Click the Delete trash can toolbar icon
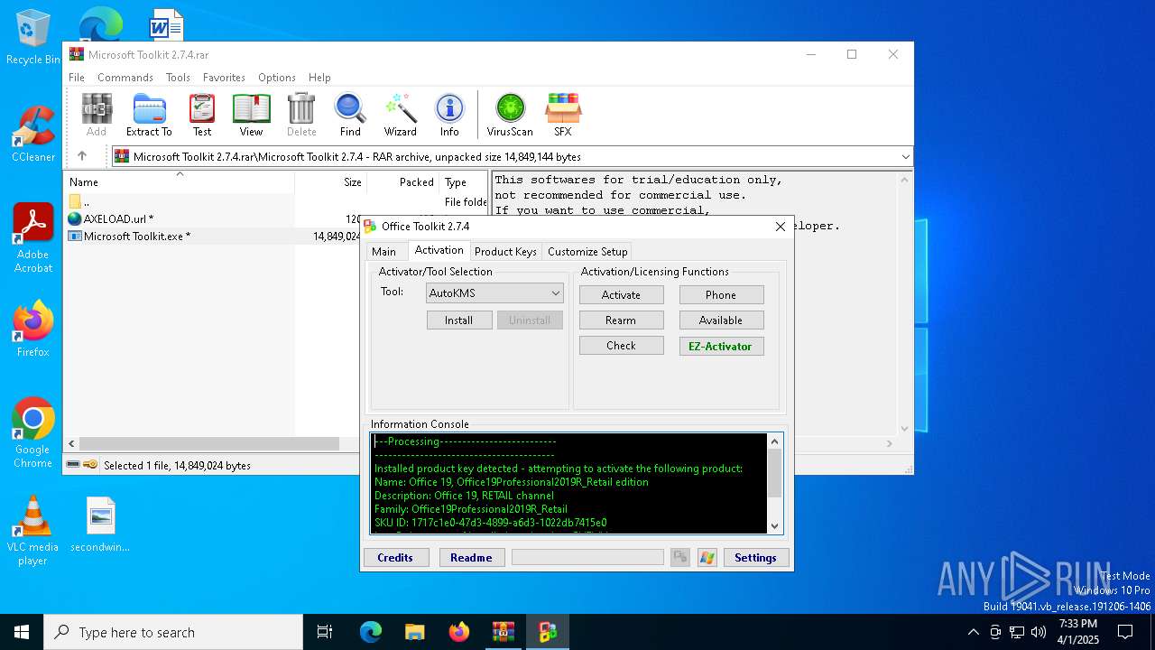 tap(301, 115)
